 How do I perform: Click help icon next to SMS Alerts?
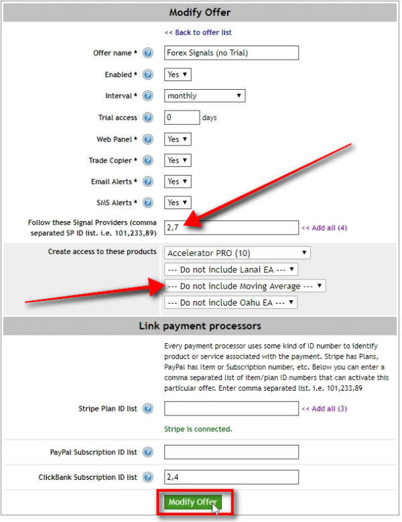pyautogui.click(x=148, y=202)
